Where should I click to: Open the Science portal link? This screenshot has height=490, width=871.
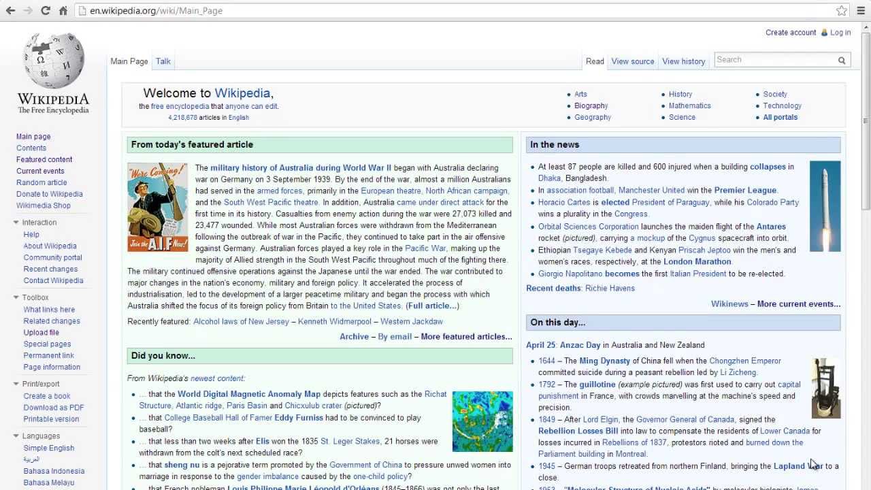point(682,118)
